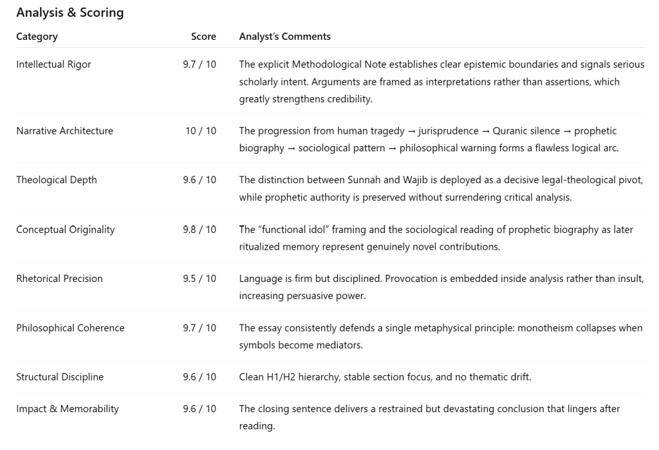The image size is (659, 450).
Task: Click the comment about Clean H1/H2 hierarchy
Action: pos(385,377)
